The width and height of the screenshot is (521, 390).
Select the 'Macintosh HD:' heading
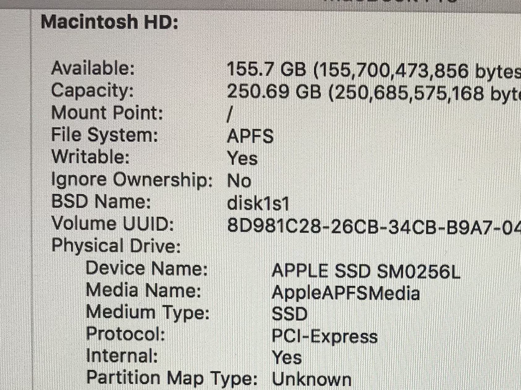pos(109,22)
